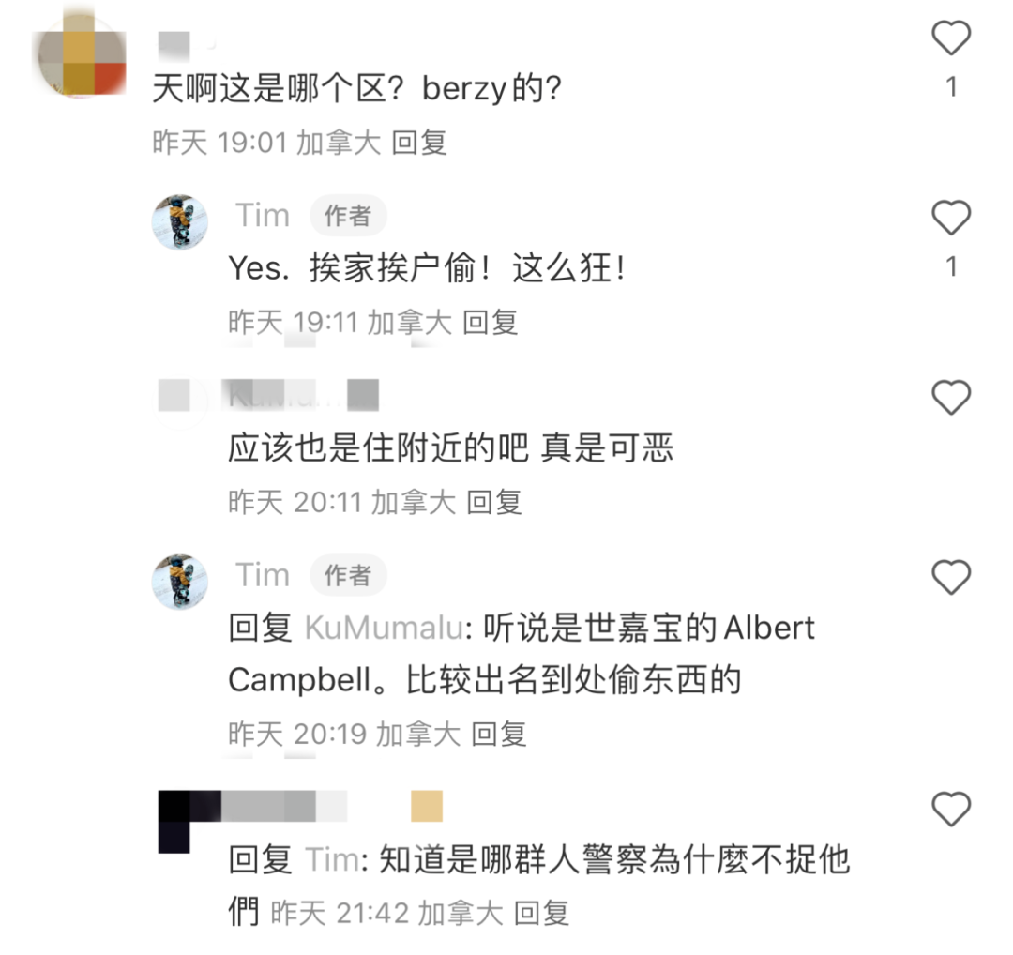Heart the '知道是哪群人' comment
This screenshot has height=955, width=1013.
[x=951, y=809]
